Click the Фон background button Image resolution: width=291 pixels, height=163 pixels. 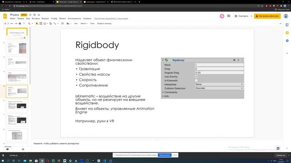coord(76,24)
